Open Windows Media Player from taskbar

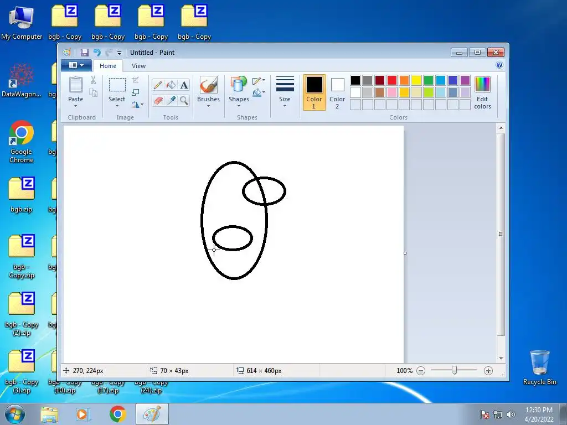click(83, 414)
